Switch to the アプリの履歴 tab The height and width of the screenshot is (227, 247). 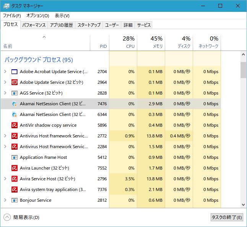(x=62, y=25)
